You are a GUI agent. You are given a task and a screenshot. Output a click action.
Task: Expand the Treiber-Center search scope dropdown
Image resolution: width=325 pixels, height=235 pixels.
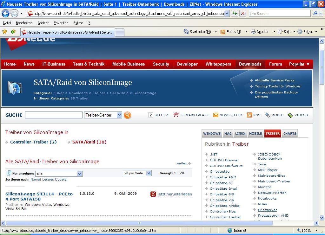pyautogui.click(x=119, y=115)
